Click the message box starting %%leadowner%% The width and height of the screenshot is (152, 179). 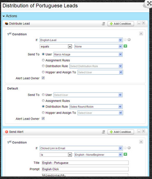point(85,175)
